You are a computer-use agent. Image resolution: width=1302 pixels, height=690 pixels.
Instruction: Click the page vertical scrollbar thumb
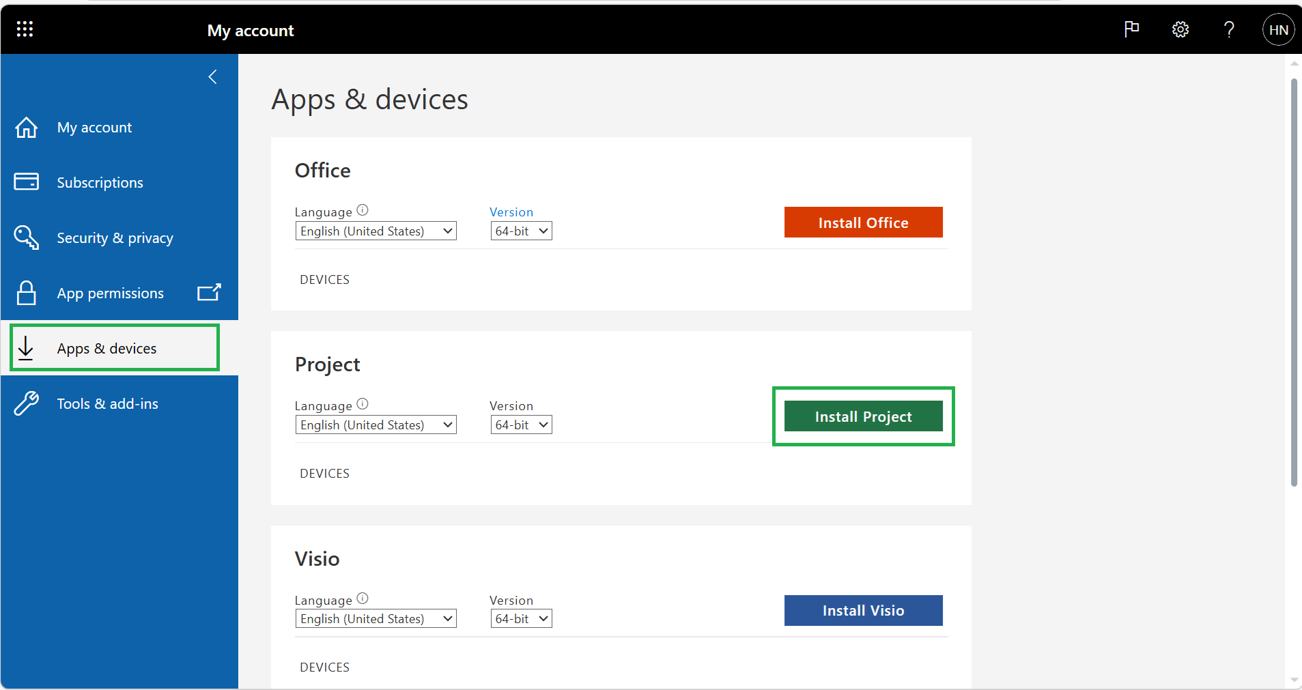pos(1294,283)
